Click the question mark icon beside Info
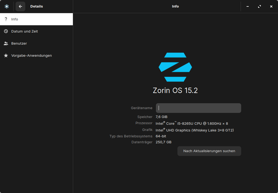This screenshot has height=193, width=278. 6,19
